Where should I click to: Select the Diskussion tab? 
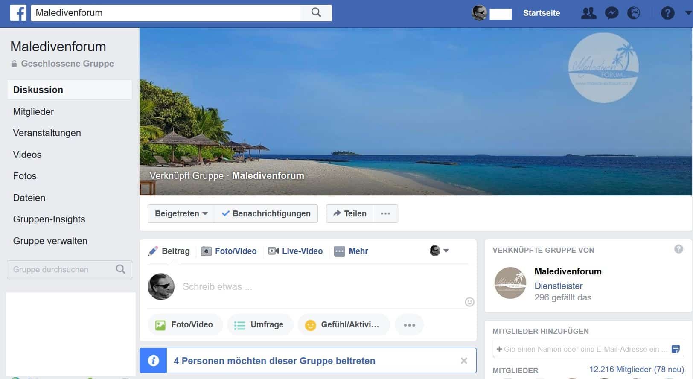point(70,90)
